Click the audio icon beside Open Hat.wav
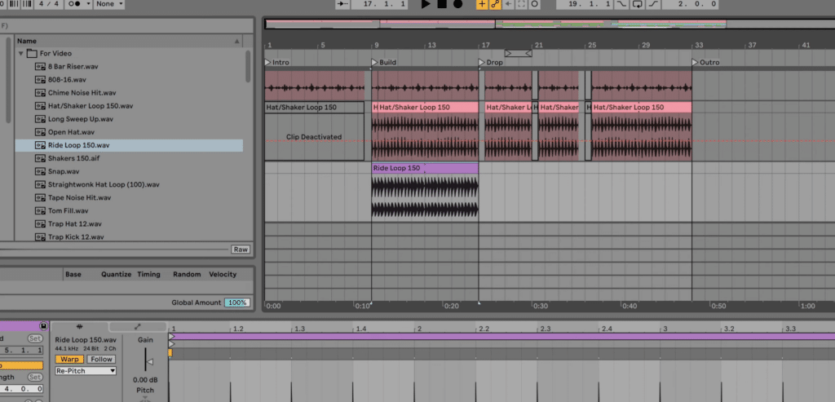This screenshot has width=835, height=402. click(x=39, y=132)
